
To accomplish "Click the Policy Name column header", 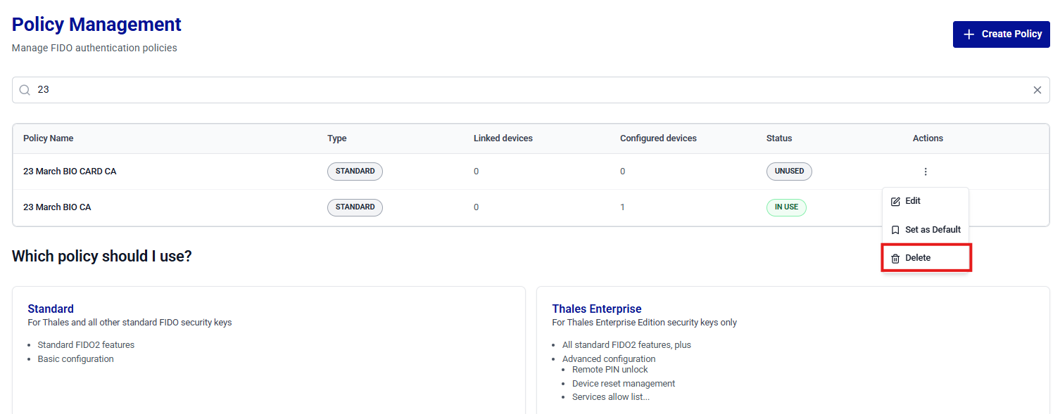I will point(48,138).
